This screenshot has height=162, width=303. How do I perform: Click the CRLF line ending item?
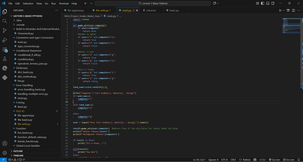(233, 160)
